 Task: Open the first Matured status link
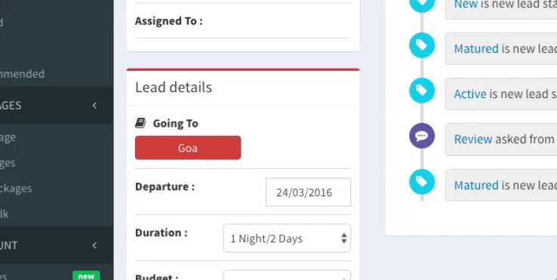click(x=476, y=48)
